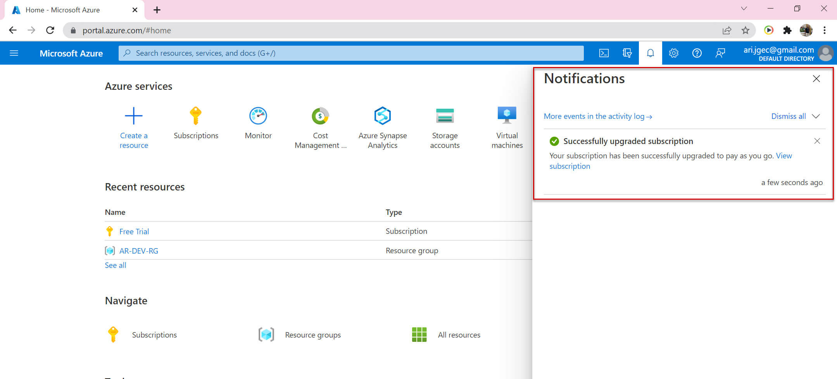Click the media control extension icon
The width and height of the screenshot is (837, 379).
[x=768, y=30]
